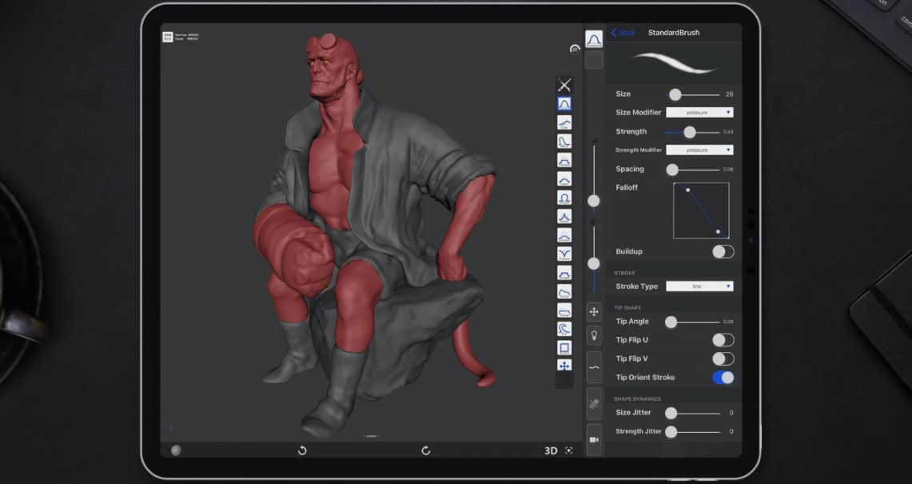Image resolution: width=912 pixels, height=484 pixels.
Task: Click the empty square slot below Standard button
Action: (x=594, y=59)
